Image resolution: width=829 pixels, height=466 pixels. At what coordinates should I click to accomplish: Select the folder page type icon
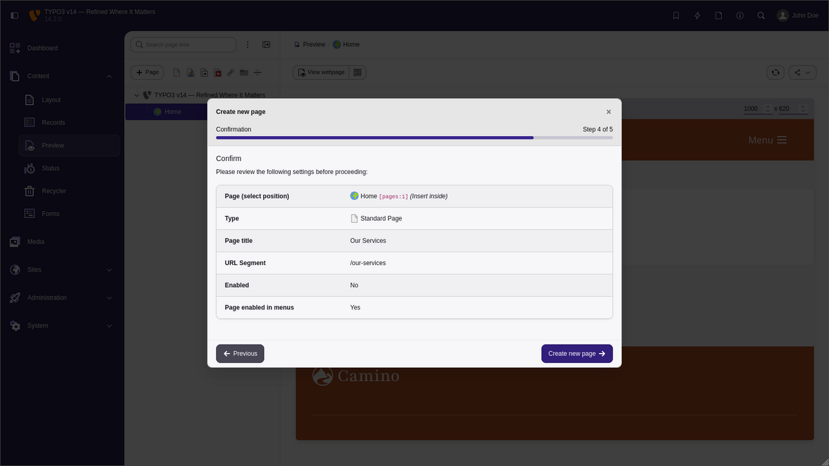244,72
